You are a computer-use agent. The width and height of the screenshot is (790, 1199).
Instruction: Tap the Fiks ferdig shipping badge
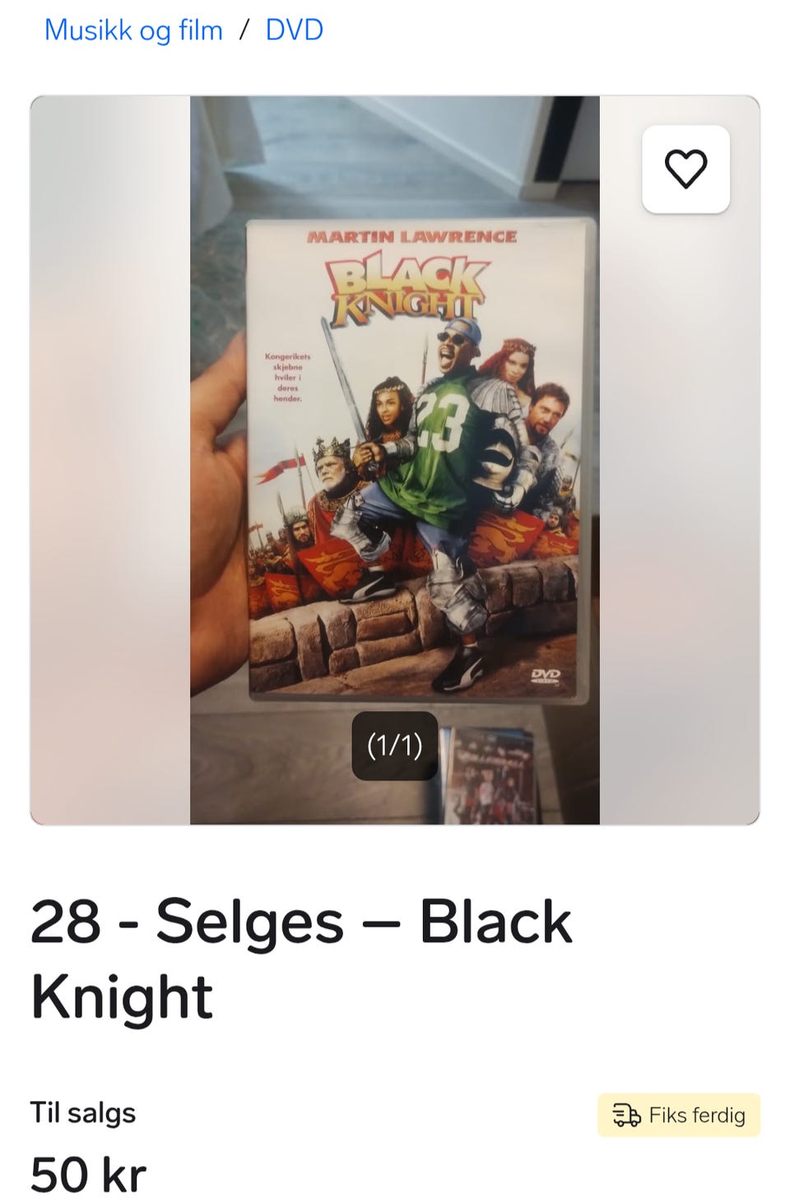[679, 1115]
